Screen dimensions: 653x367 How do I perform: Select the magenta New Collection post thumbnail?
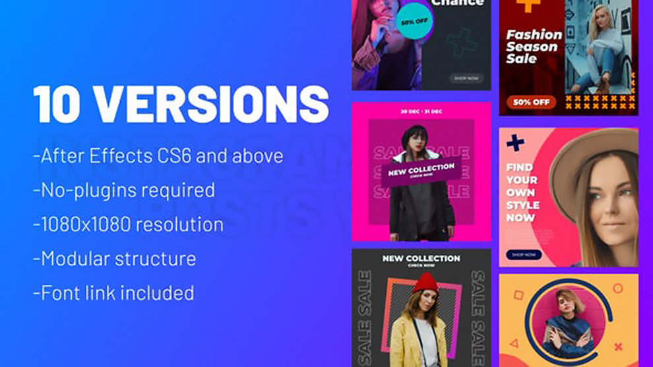tap(421, 171)
